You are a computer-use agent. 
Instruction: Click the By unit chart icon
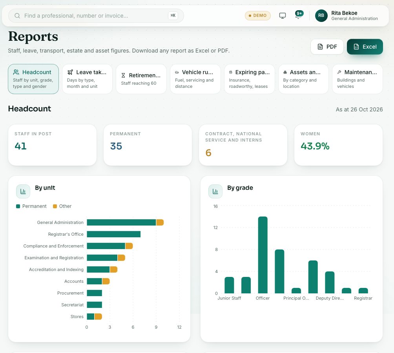click(23, 191)
